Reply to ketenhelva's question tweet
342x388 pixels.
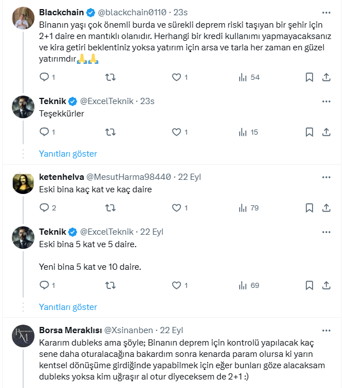coord(44,208)
